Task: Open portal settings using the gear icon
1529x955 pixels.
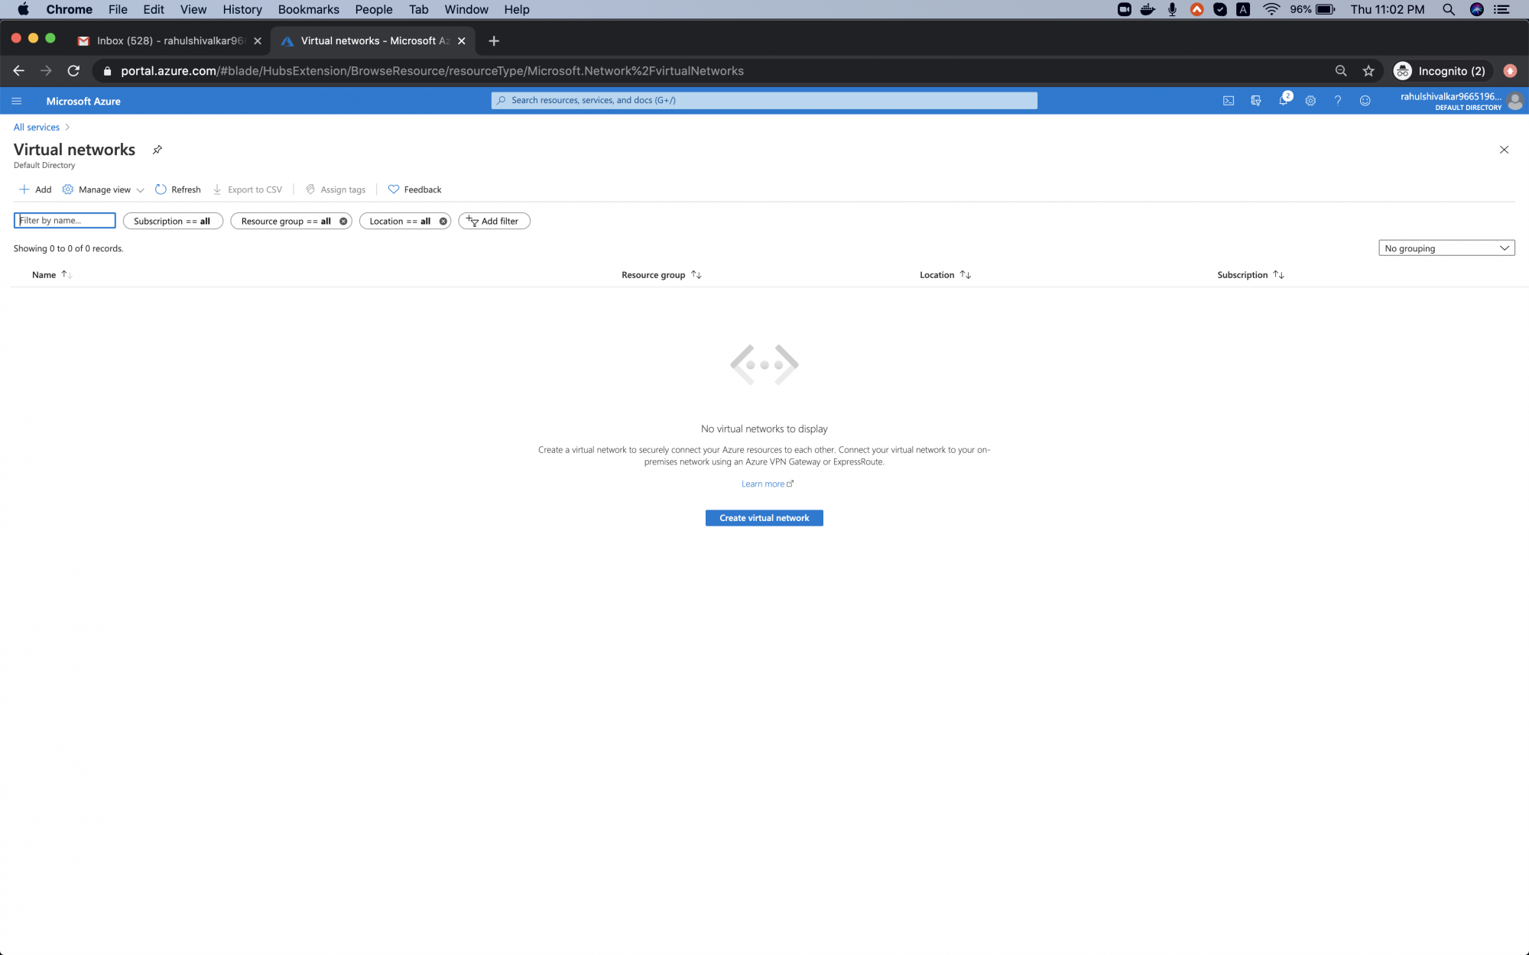Action: pyautogui.click(x=1310, y=100)
